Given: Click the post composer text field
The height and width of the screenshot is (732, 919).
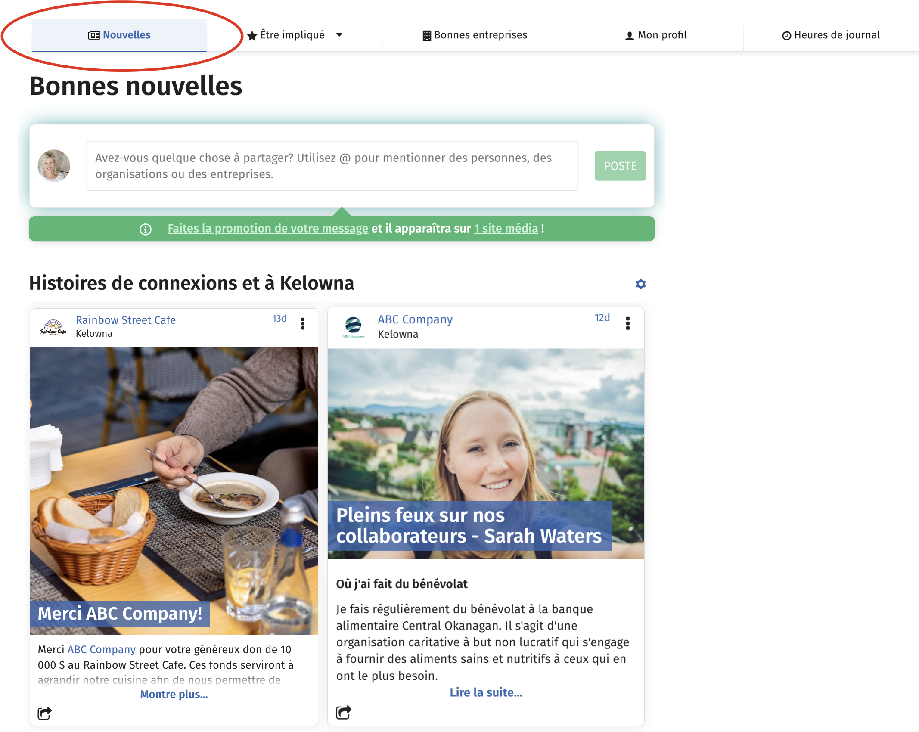Looking at the screenshot, I should coord(332,166).
